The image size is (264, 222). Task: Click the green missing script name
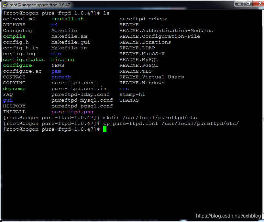point(63,60)
